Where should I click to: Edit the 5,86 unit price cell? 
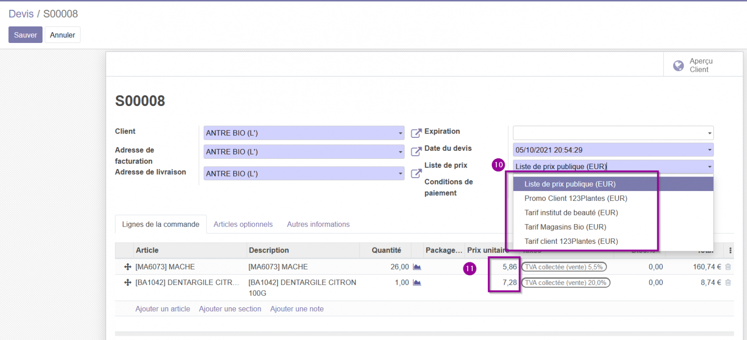pyautogui.click(x=504, y=267)
